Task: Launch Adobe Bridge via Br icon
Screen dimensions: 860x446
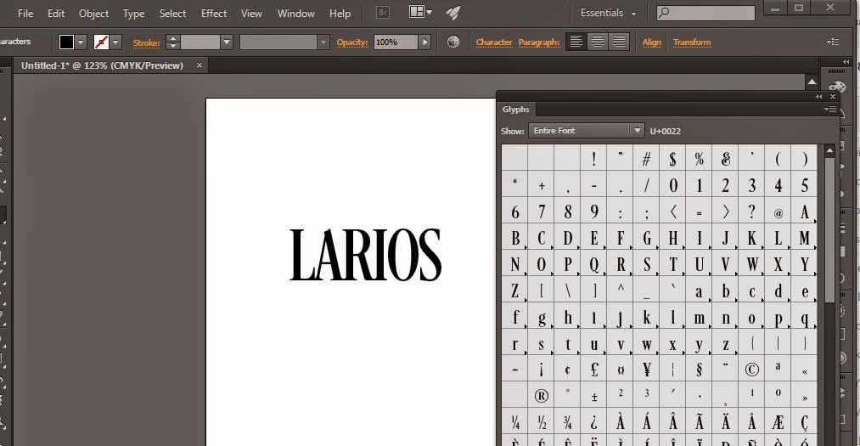Action: [383, 12]
